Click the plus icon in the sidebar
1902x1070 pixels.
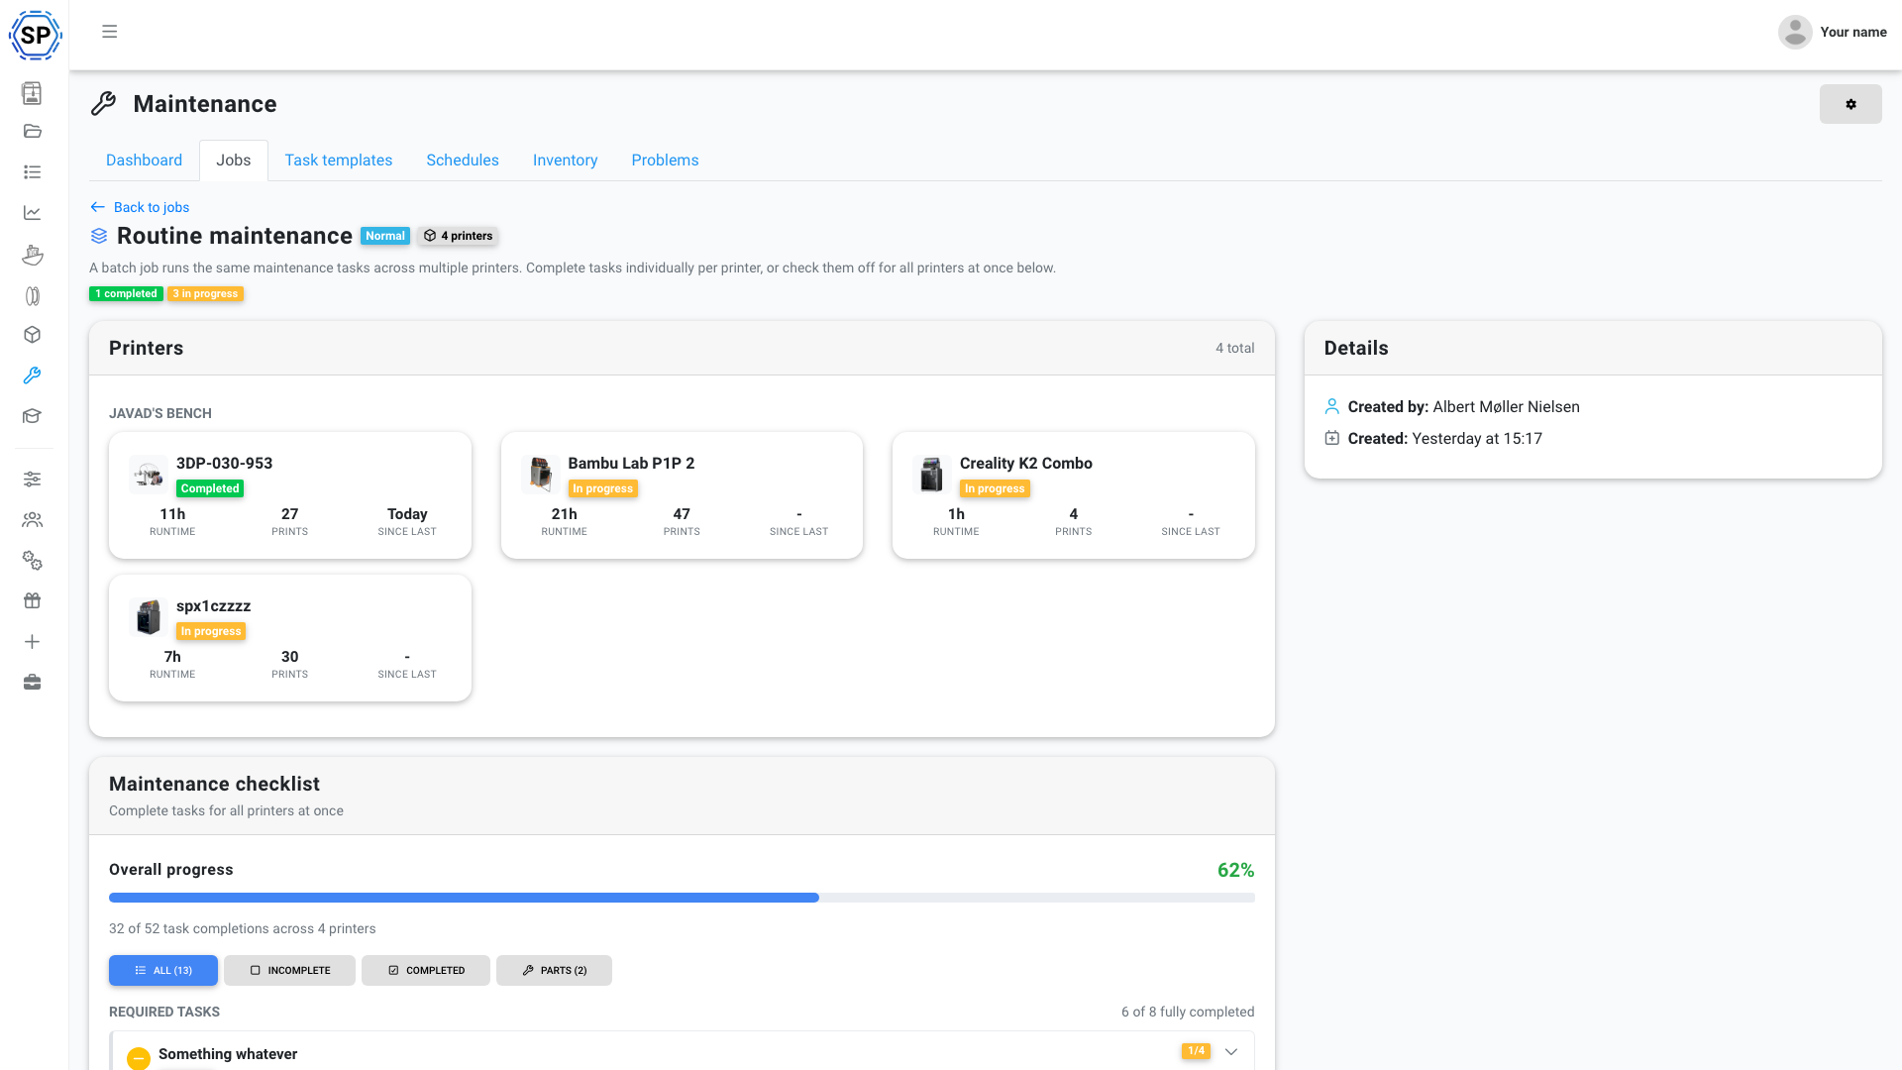[x=32, y=641]
